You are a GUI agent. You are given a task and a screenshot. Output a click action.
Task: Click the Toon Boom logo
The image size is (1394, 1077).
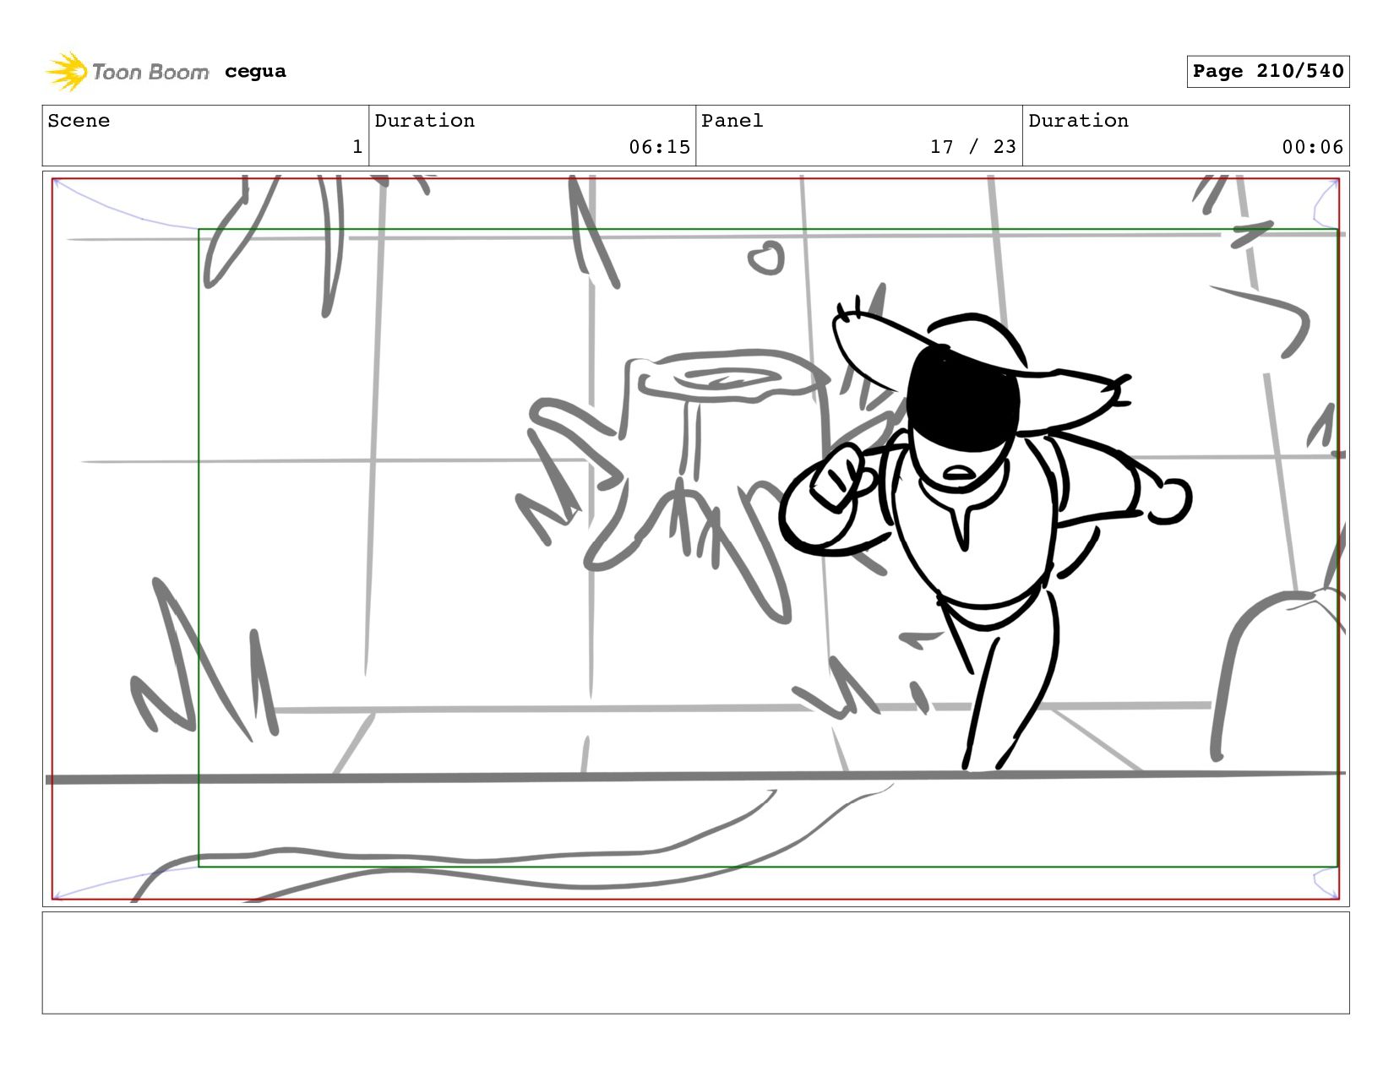tap(127, 72)
